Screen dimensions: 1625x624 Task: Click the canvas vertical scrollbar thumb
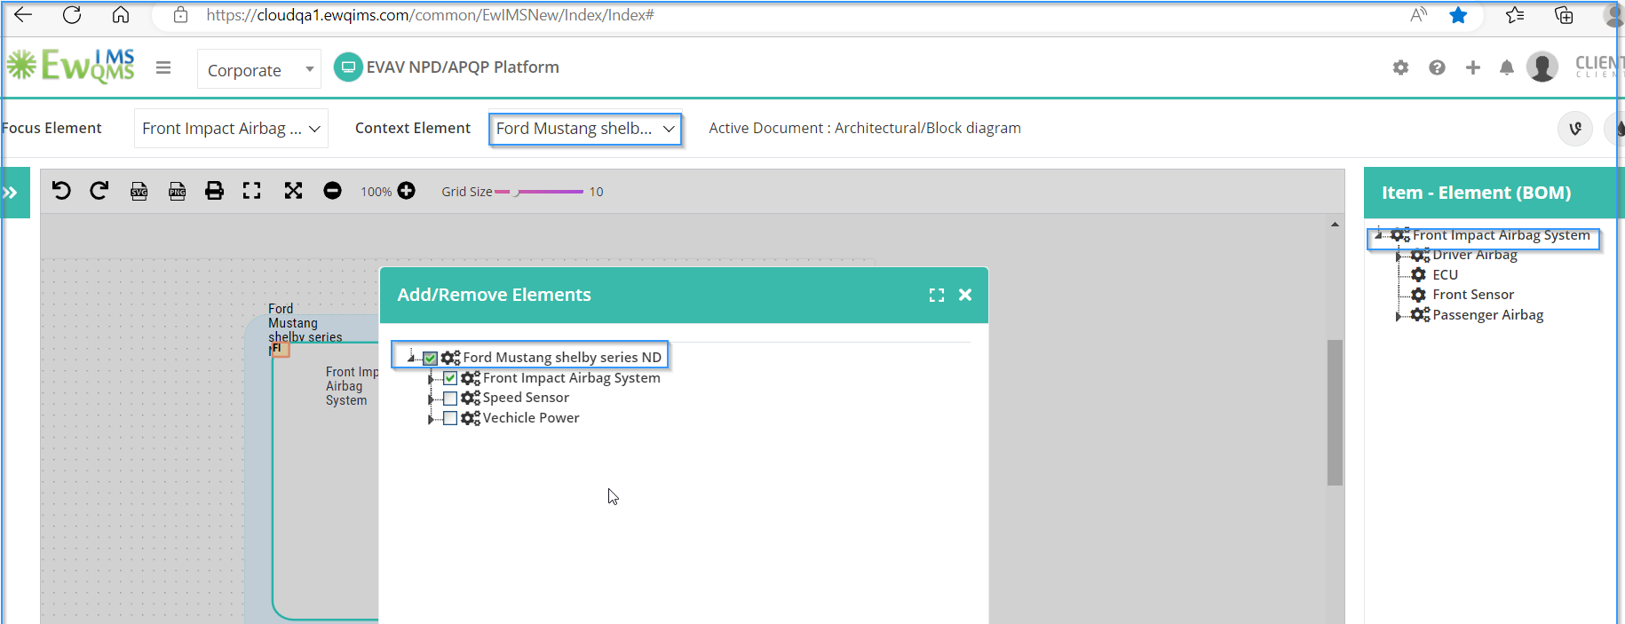(x=1335, y=413)
